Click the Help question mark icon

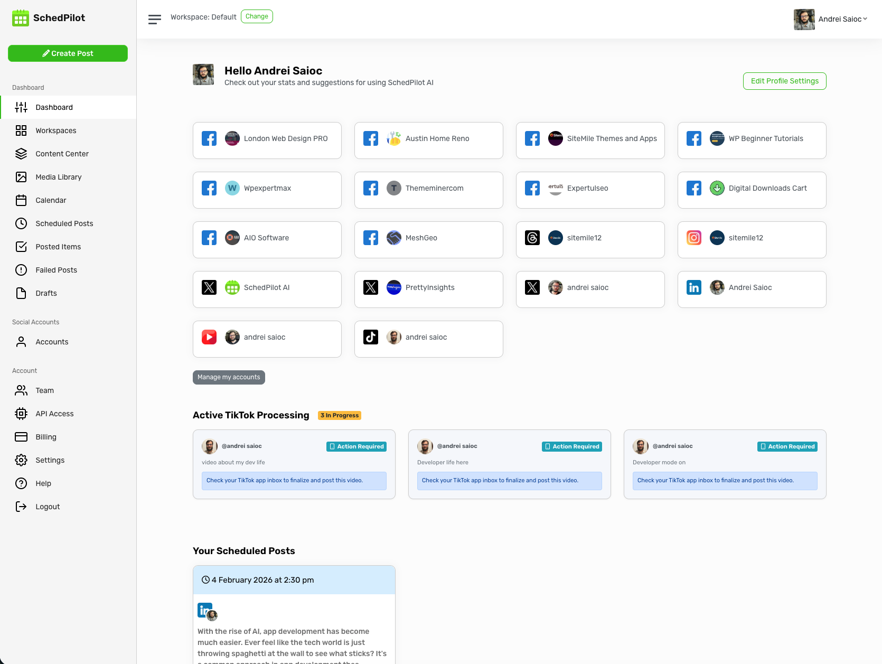click(21, 483)
